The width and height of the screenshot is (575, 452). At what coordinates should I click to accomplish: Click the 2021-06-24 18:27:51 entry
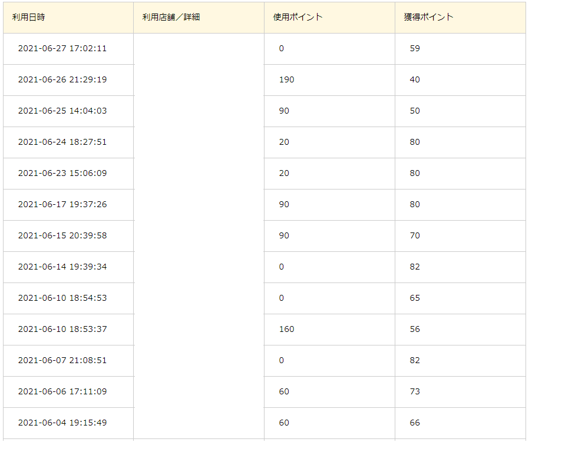tap(62, 142)
